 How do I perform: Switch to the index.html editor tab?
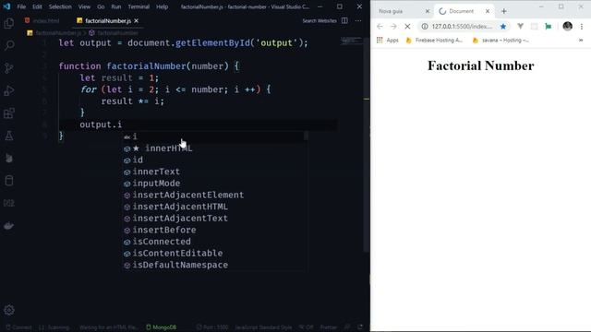point(42,20)
